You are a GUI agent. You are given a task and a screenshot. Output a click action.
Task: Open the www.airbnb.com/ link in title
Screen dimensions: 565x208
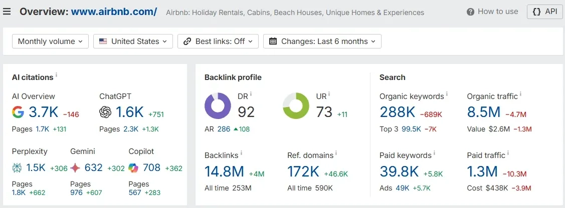tap(114, 11)
